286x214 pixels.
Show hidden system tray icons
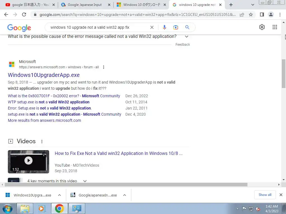coord(237,209)
